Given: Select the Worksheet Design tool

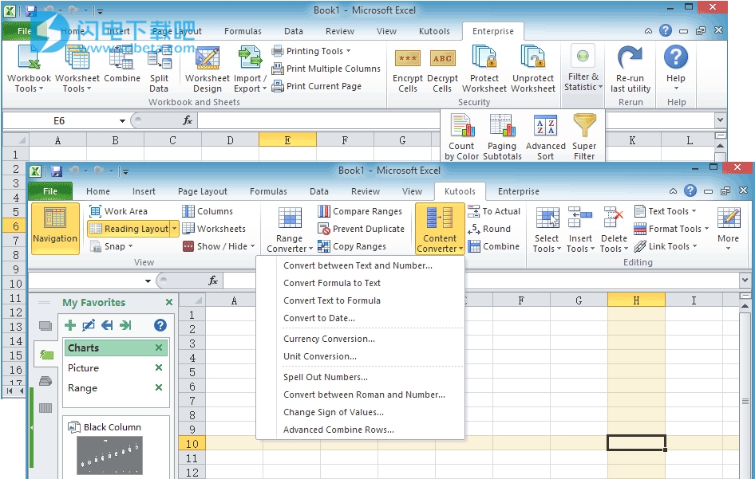Looking at the screenshot, I should click(207, 68).
